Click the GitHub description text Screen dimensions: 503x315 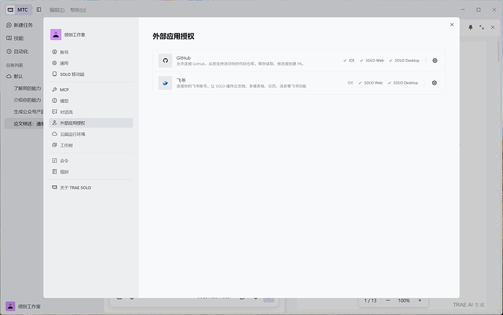click(240, 64)
